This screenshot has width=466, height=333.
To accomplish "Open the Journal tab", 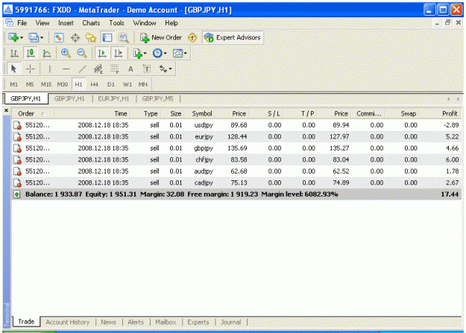I will [x=230, y=322].
